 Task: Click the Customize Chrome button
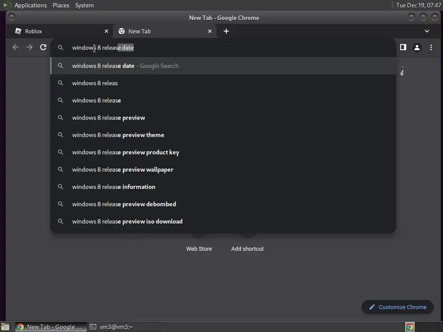pos(398,307)
